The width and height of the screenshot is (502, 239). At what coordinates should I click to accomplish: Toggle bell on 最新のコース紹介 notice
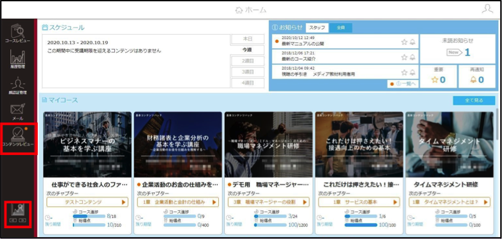[x=412, y=57]
